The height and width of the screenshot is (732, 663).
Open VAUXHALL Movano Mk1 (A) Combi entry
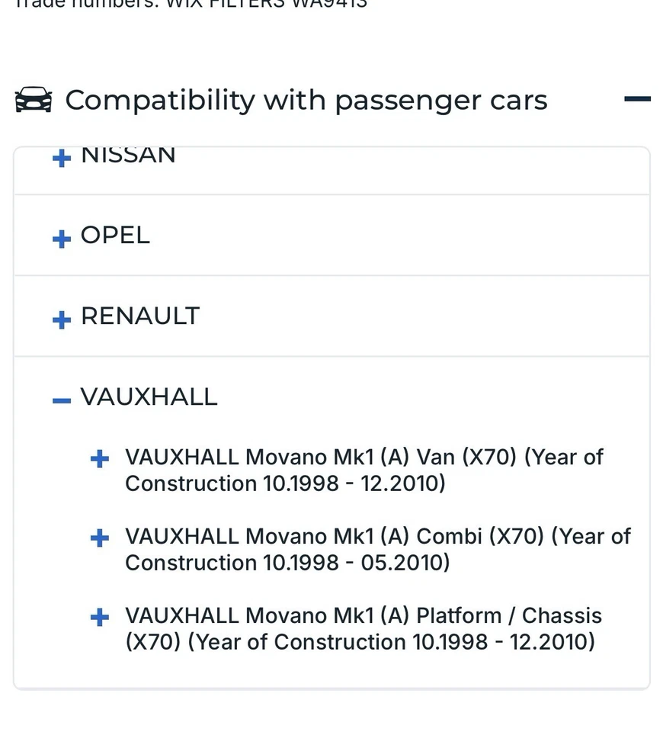tap(377, 537)
